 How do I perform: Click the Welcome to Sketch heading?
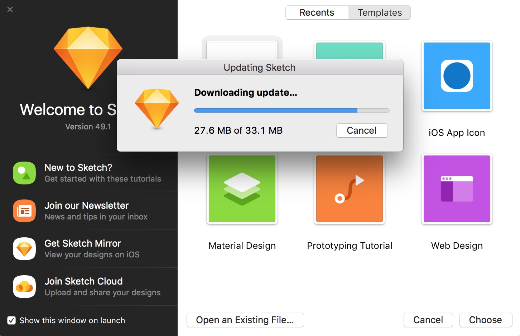(x=68, y=109)
